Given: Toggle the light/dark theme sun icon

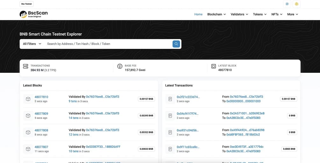Looking at the screenshot, I should click(287, 4).
